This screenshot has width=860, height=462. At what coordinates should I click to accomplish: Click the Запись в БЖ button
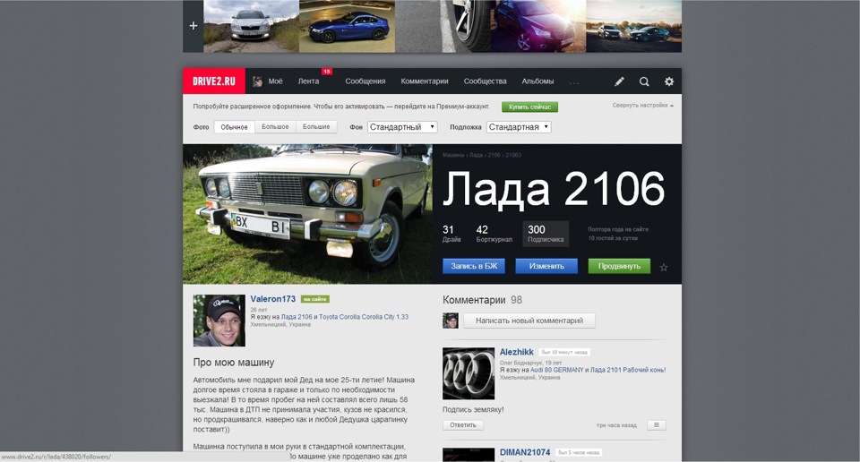pos(474,266)
